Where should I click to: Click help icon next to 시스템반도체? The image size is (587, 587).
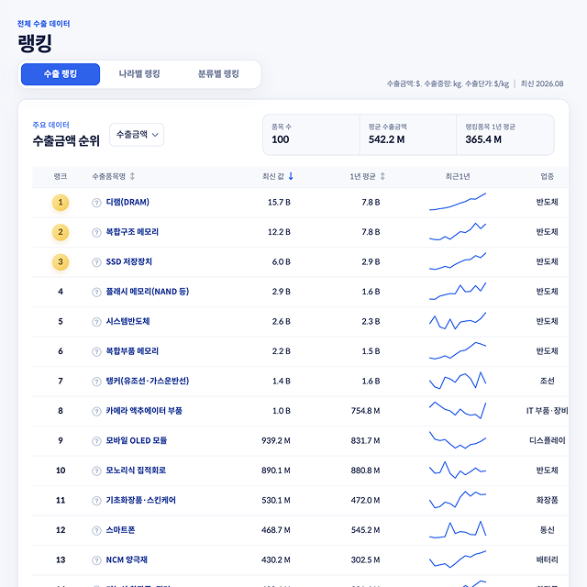coord(96,322)
